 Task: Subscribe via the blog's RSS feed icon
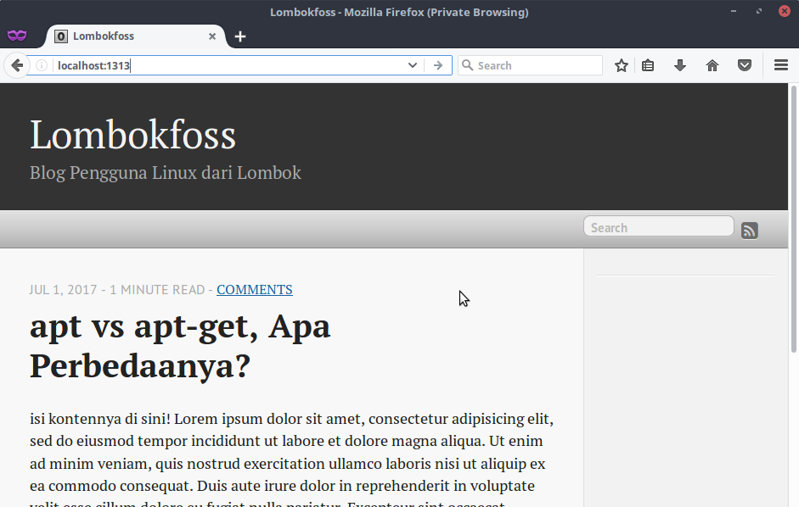pos(749,230)
